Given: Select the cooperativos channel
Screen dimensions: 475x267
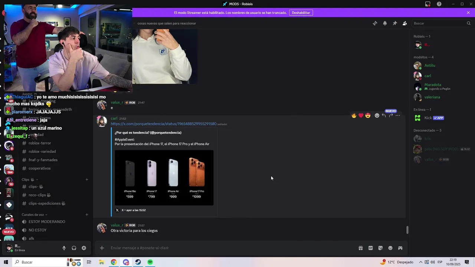Looking at the screenshot, I should click(x=39, y=168).
